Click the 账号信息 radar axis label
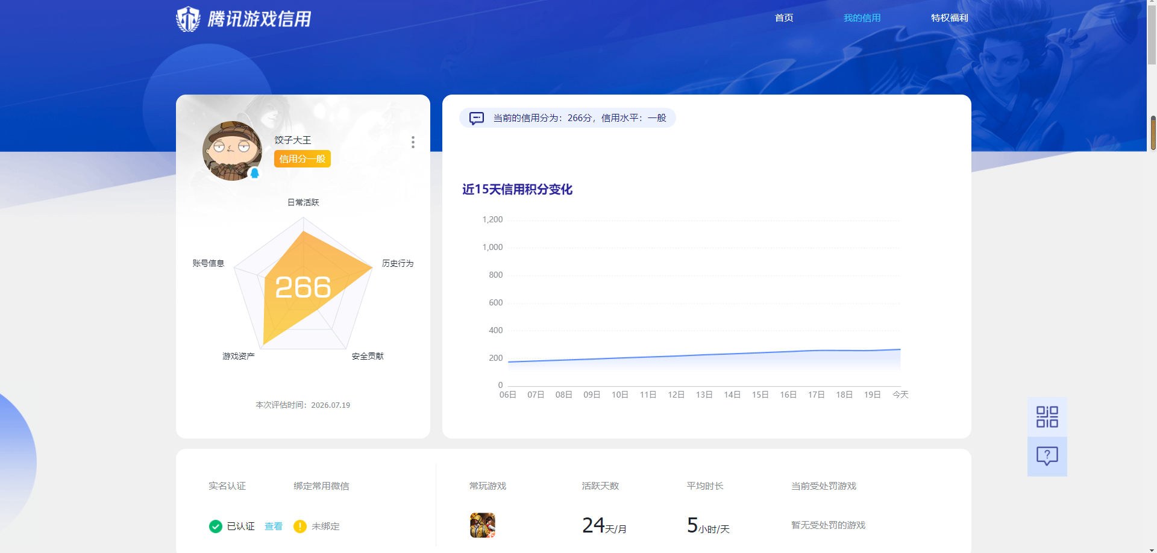This screenshot has height=553, width=1157. pyautogui.click(x=209, y=263)
